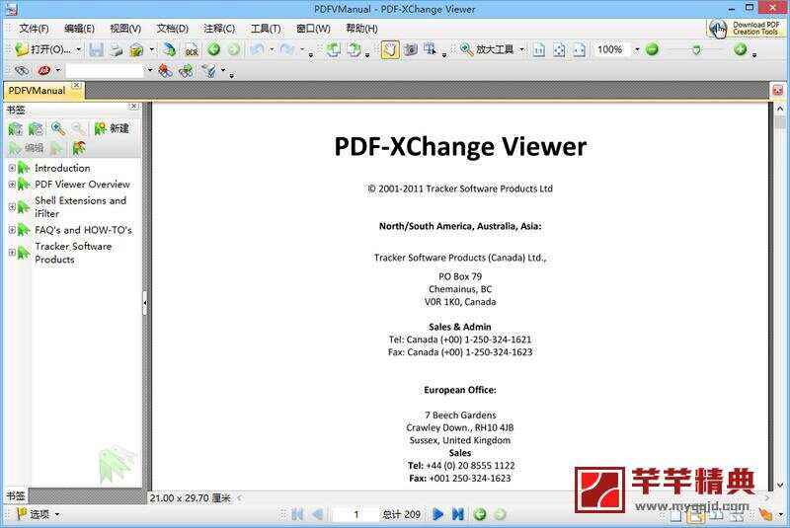
Task: Click the 书签 tab at panel bottom
Action: click(x=16, y=495)
